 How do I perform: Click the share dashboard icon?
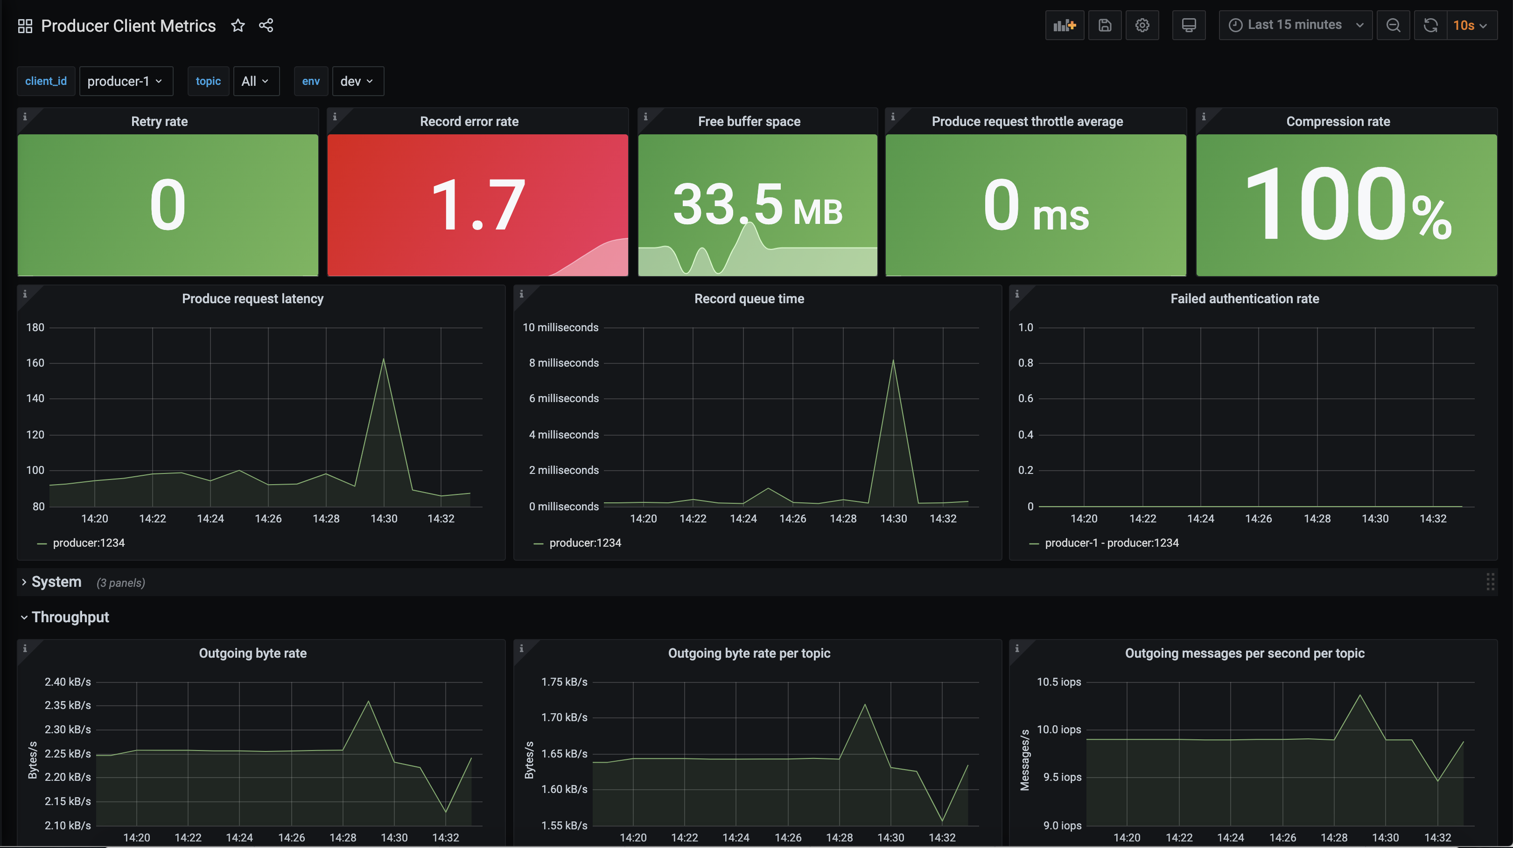pos(266,25)
